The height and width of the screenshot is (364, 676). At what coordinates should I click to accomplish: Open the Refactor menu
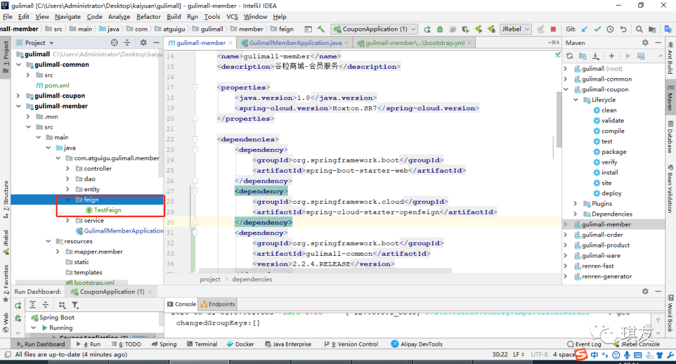(148, 17)
